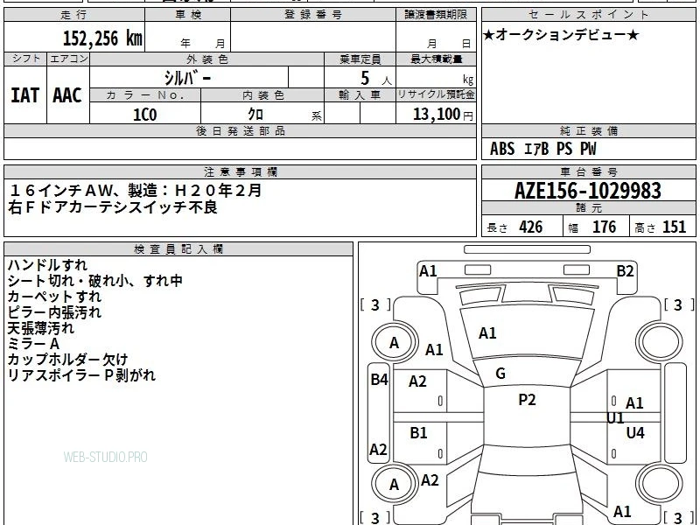
Task: Click the sales point text オークションデビュー
Action: coord(561,35)
